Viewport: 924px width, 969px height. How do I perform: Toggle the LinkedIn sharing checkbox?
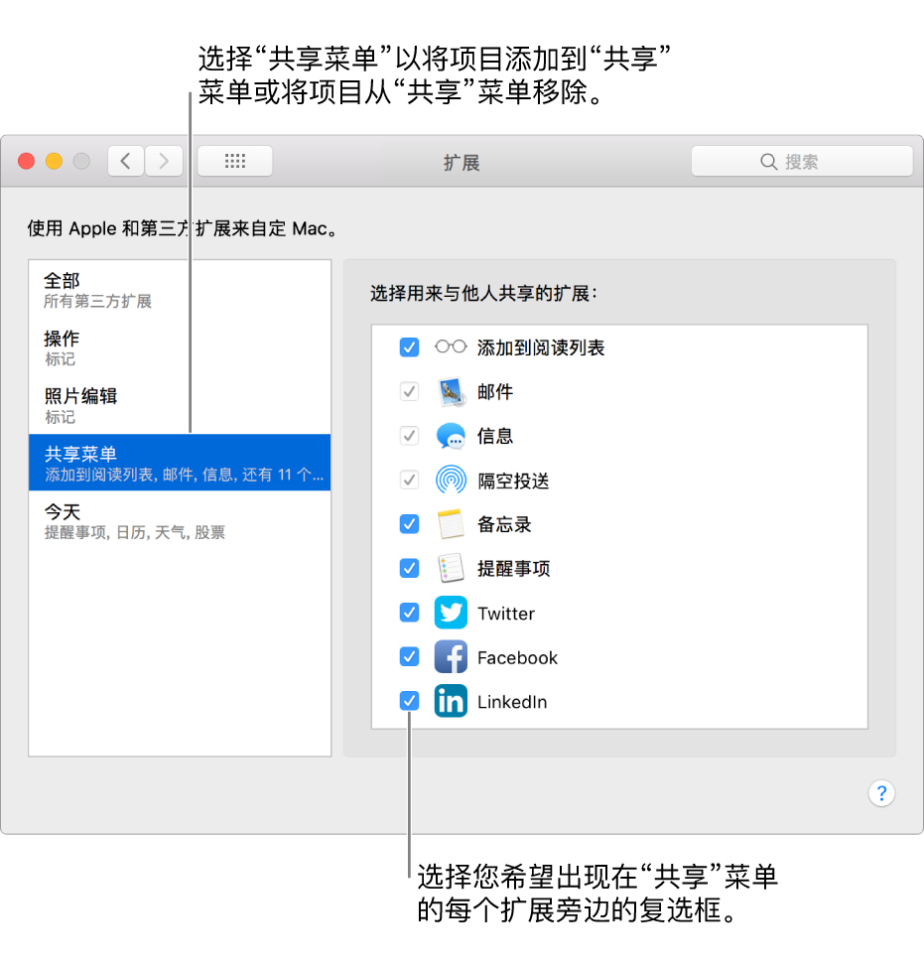(x=409, y=701)
